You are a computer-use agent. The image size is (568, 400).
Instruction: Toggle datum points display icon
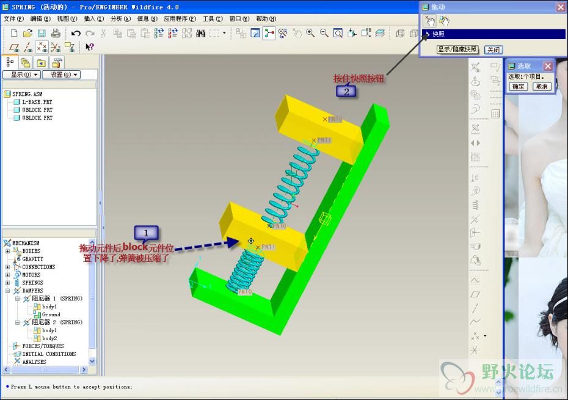[x=42, y=47]
